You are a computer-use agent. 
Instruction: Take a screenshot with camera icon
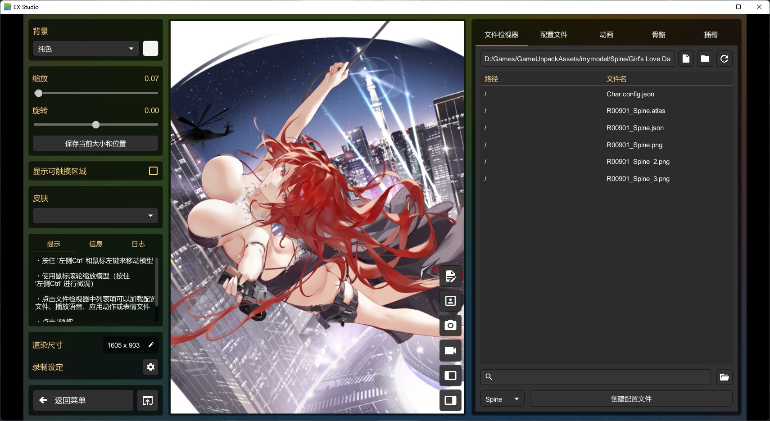[450, 326]
